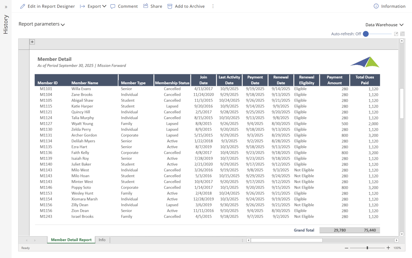
Task: Select the name cell Zane Brooks
Action: 82,95
